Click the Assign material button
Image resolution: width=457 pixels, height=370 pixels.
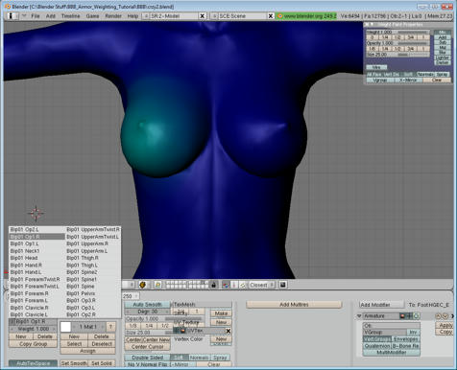[87, 351]
